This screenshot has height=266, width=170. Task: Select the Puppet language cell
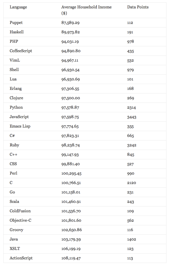[16, 23]
